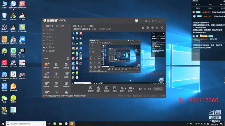The width and height of the screenshot is (225, 126).
Task: Open File Explorer from the taskbar
Action: pyautogui.click(x=60, y=123)
